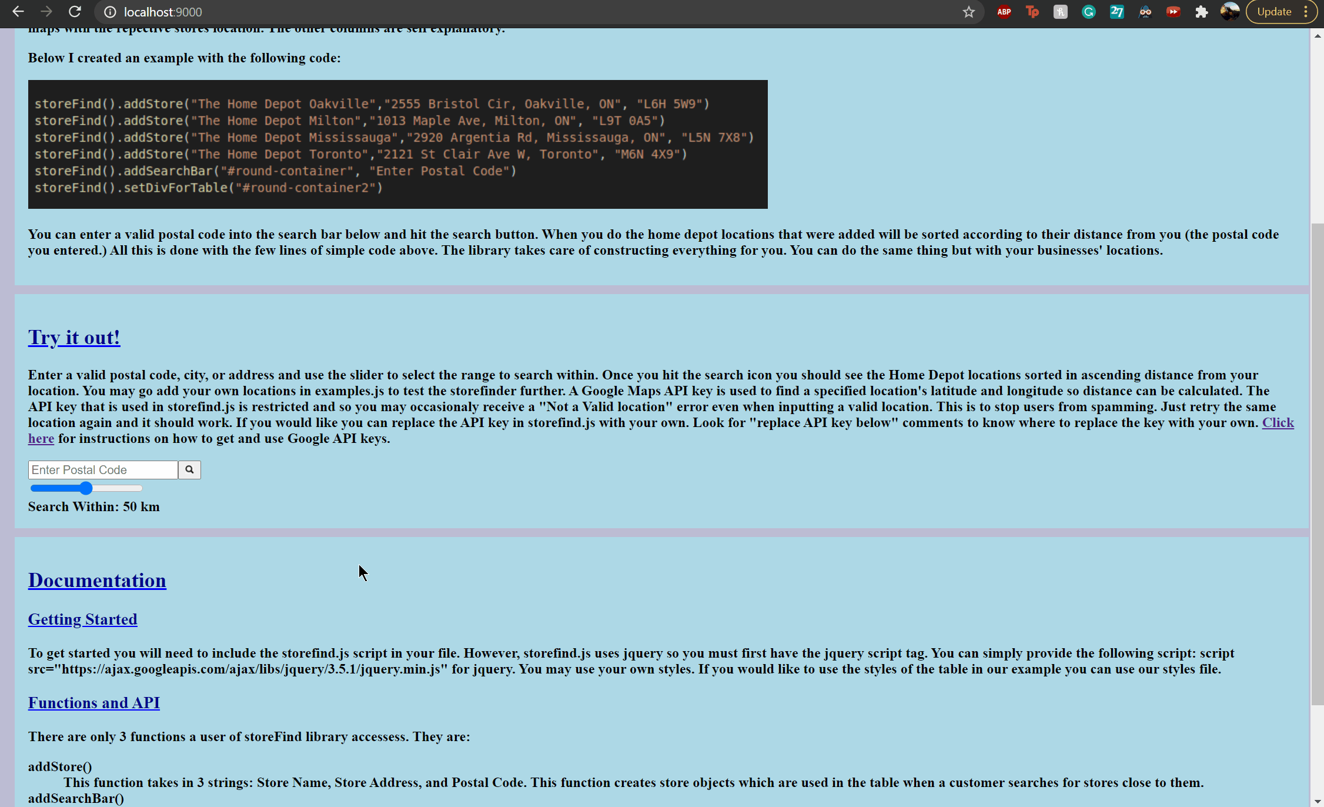Open the glasses face extension icon
The image size is (1324, 807).
(1145, 12)
